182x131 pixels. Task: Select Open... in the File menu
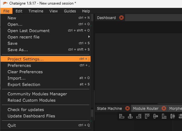point(45,24)
